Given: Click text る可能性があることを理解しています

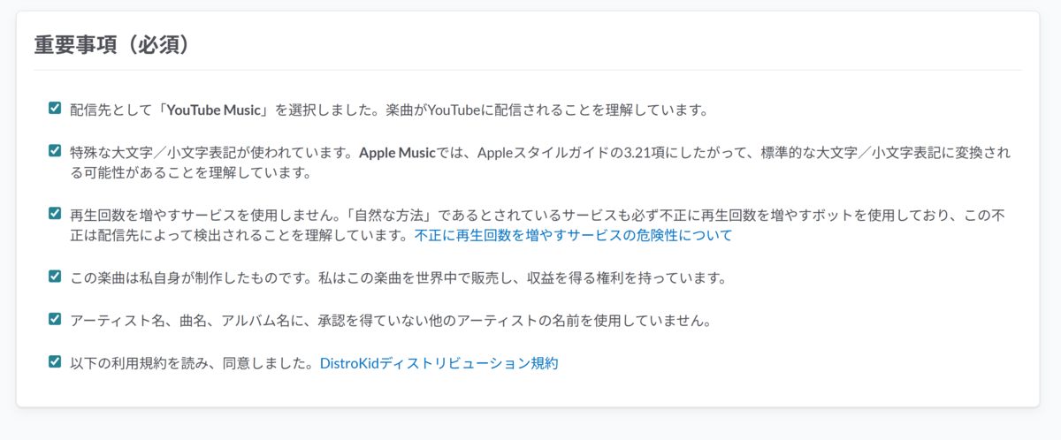Looking at the screenshot, I should (x=190, y=172).
